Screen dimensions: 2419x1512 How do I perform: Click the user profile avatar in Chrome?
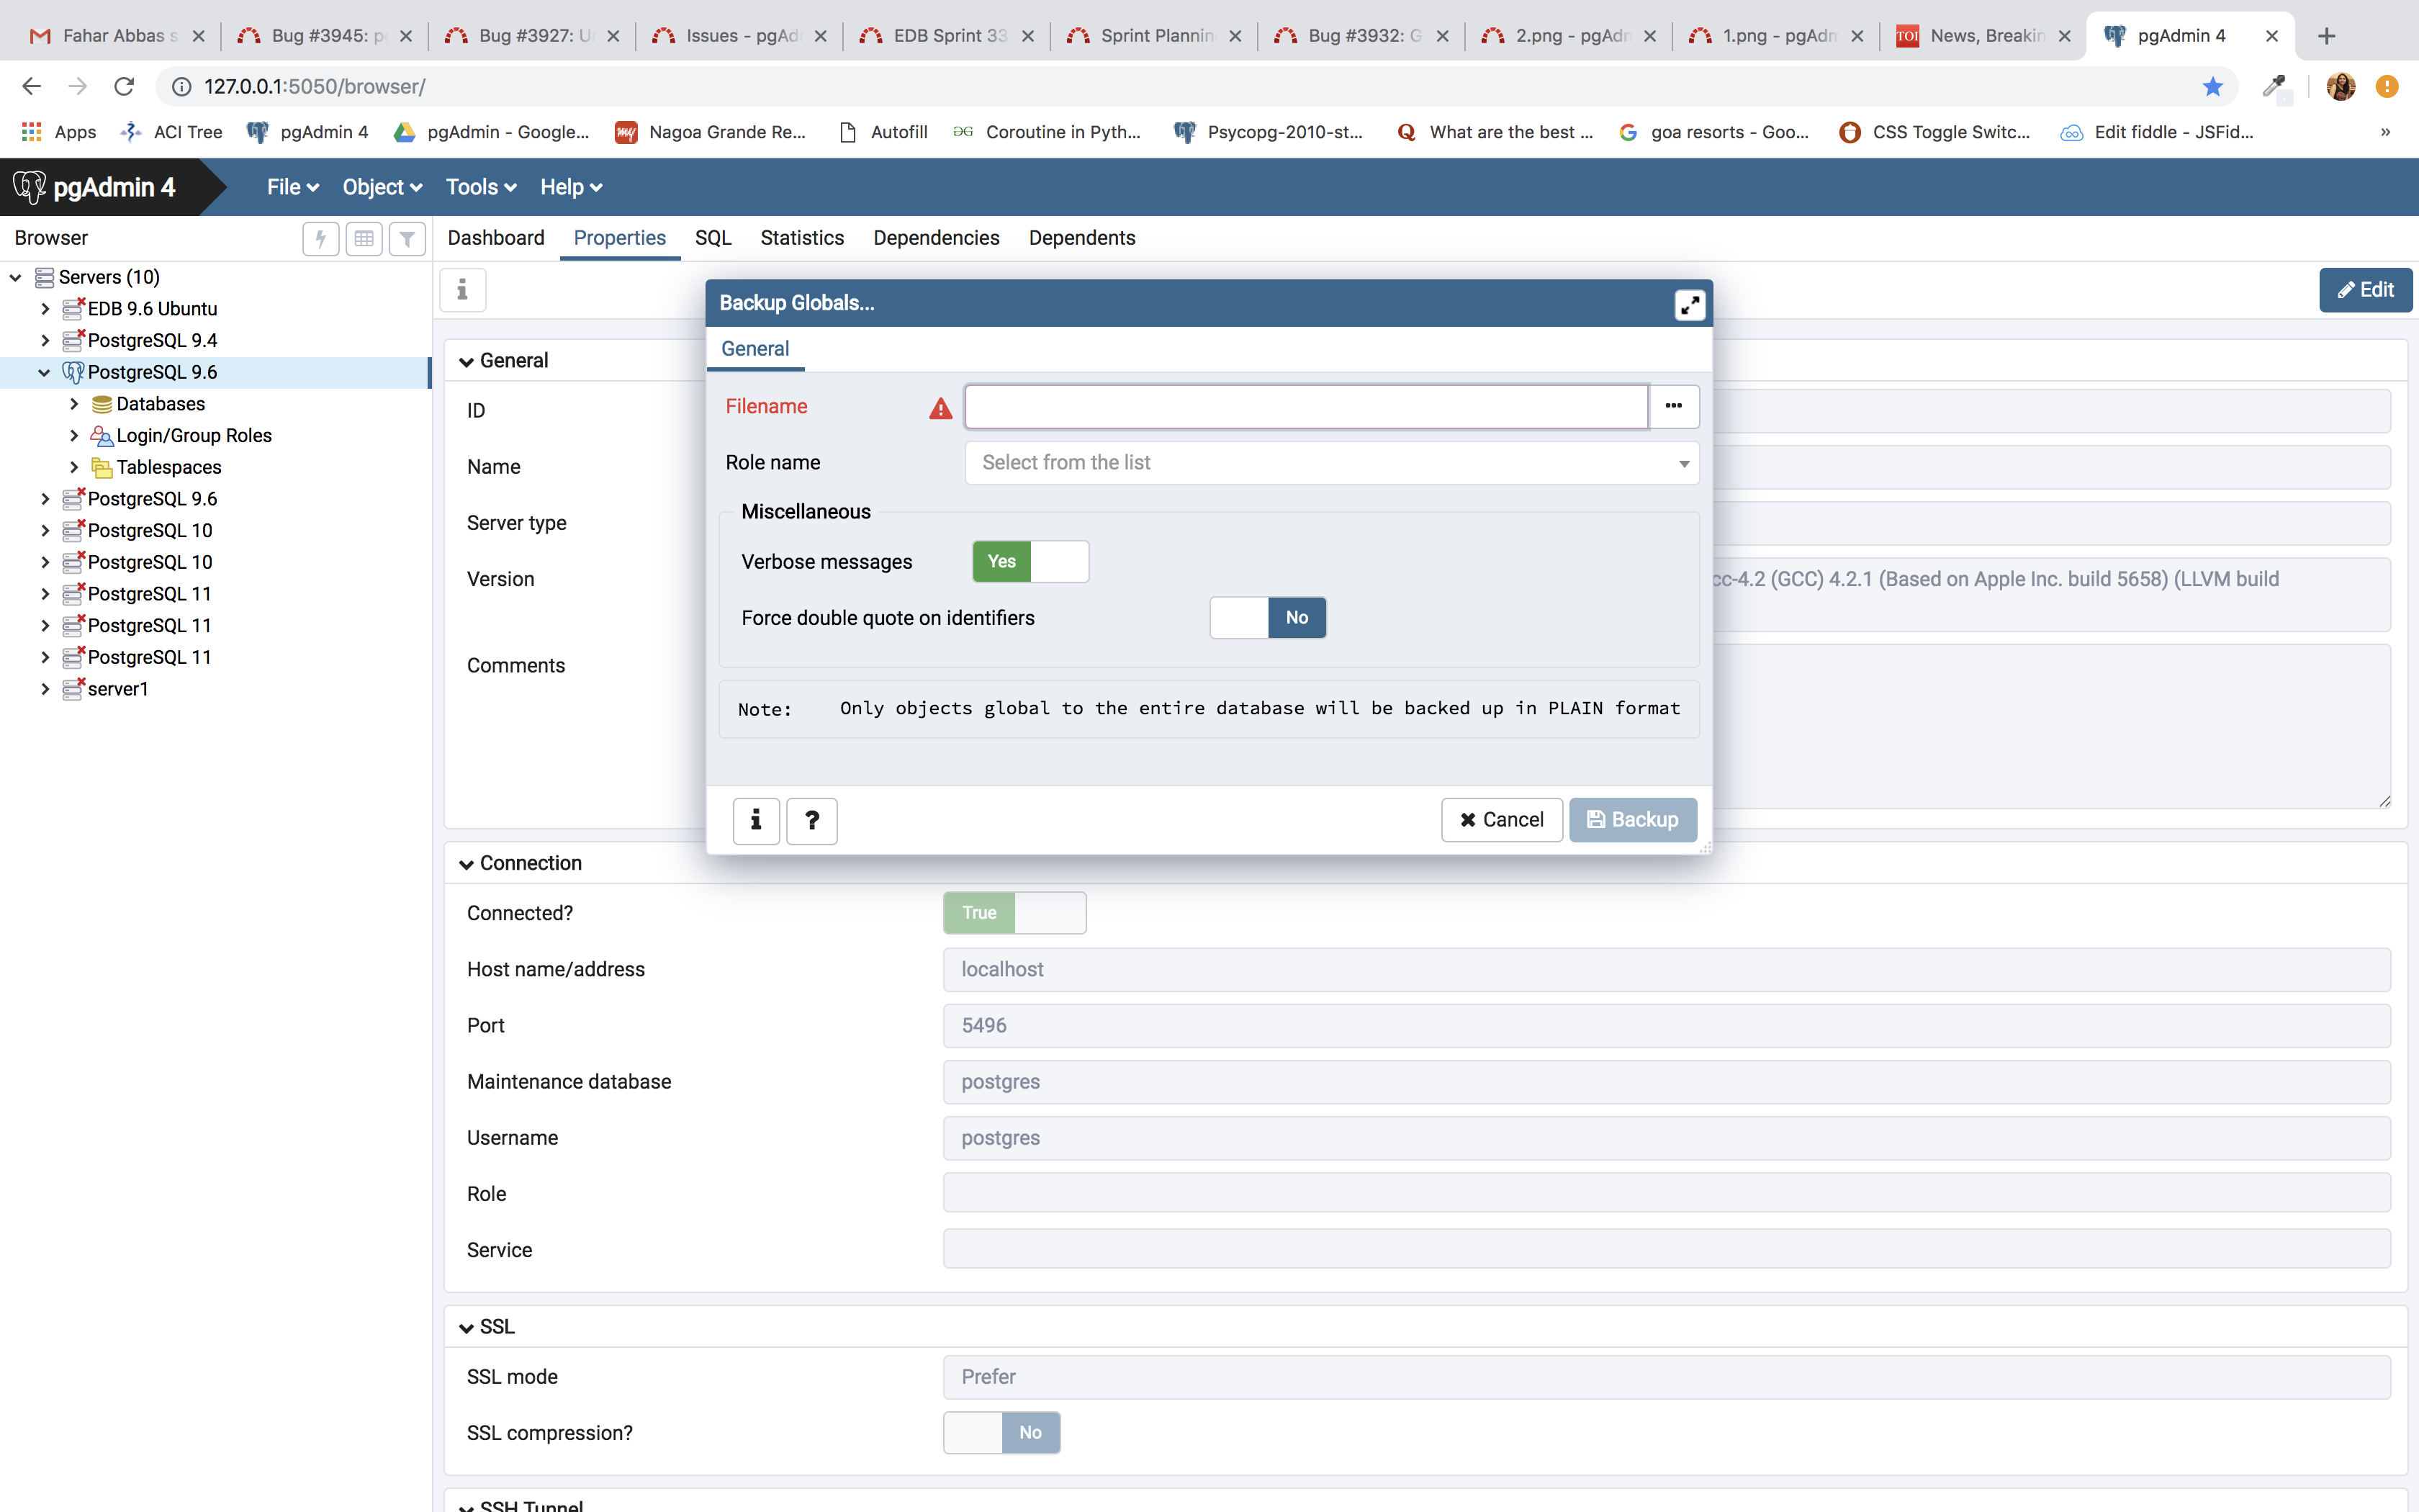(2341, 87)
